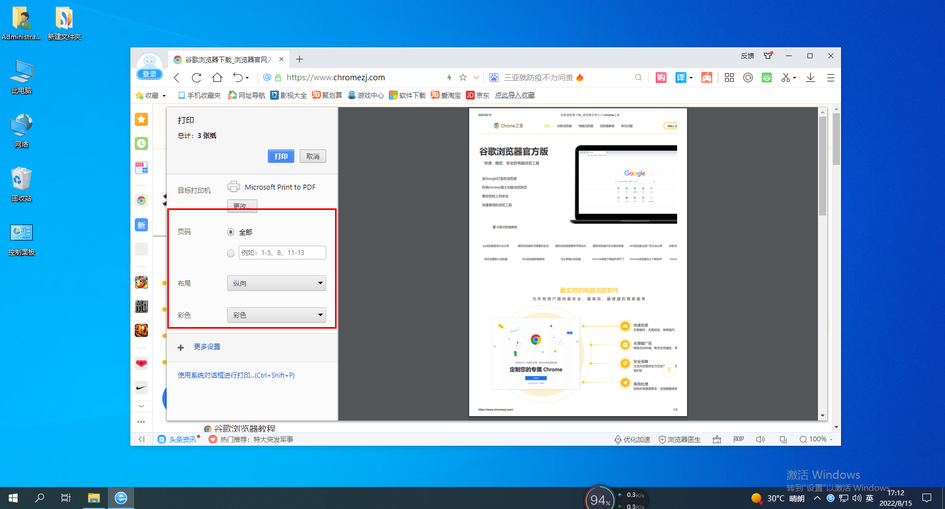Expand sidebar with down chevron
The image size is (945, 509).
coord(141,406)
